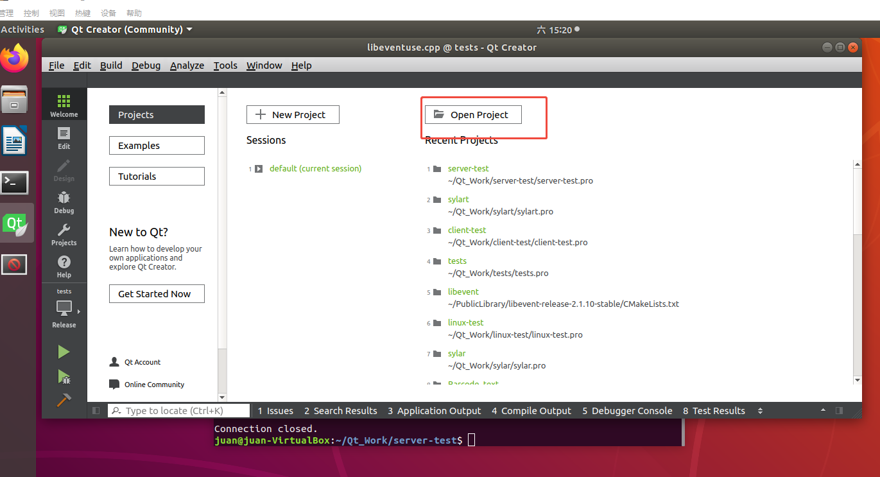The image size is (880, 477).
Task: Open the 3 Application Output pane
Action: pyautogui.click(x=435, y=411)
